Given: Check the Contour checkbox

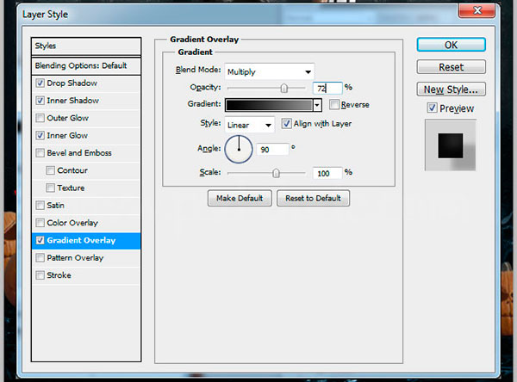Looking at the screenshot, I should tap(50, 170).
